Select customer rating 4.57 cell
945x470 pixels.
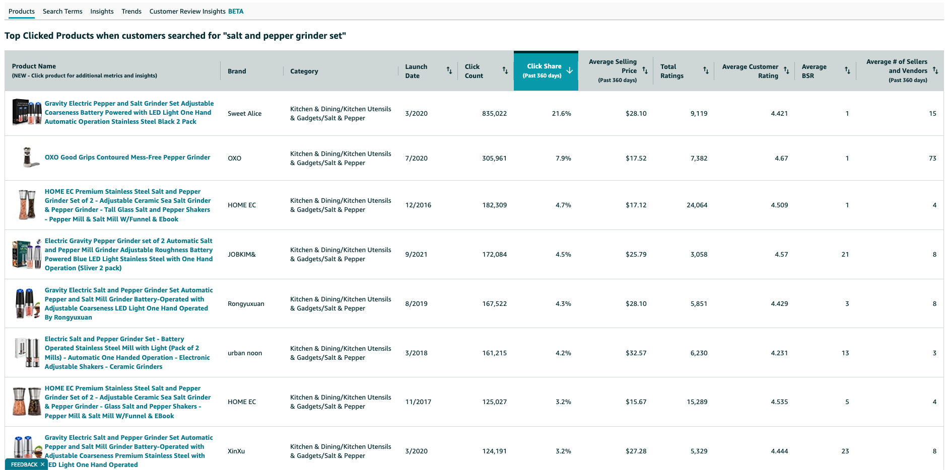781,254
